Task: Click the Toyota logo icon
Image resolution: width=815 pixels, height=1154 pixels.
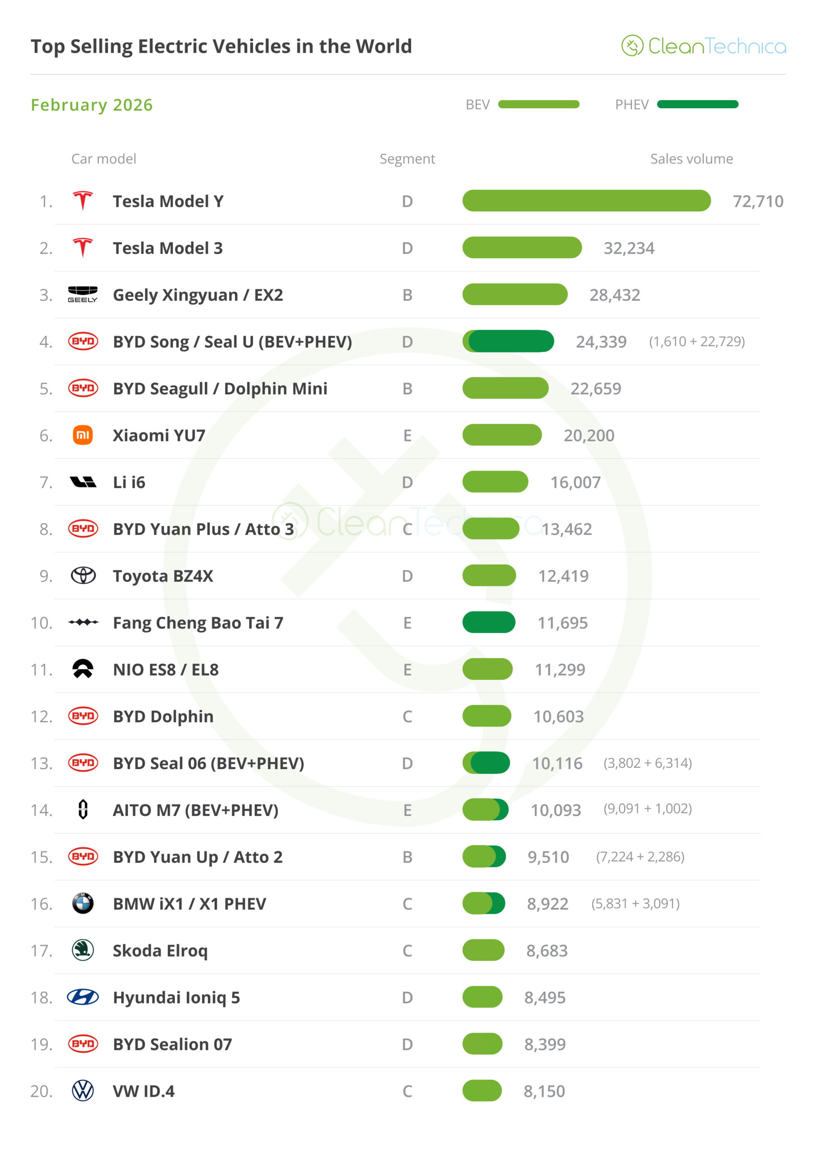Action: pyautogui.click(x=83, y=576)
